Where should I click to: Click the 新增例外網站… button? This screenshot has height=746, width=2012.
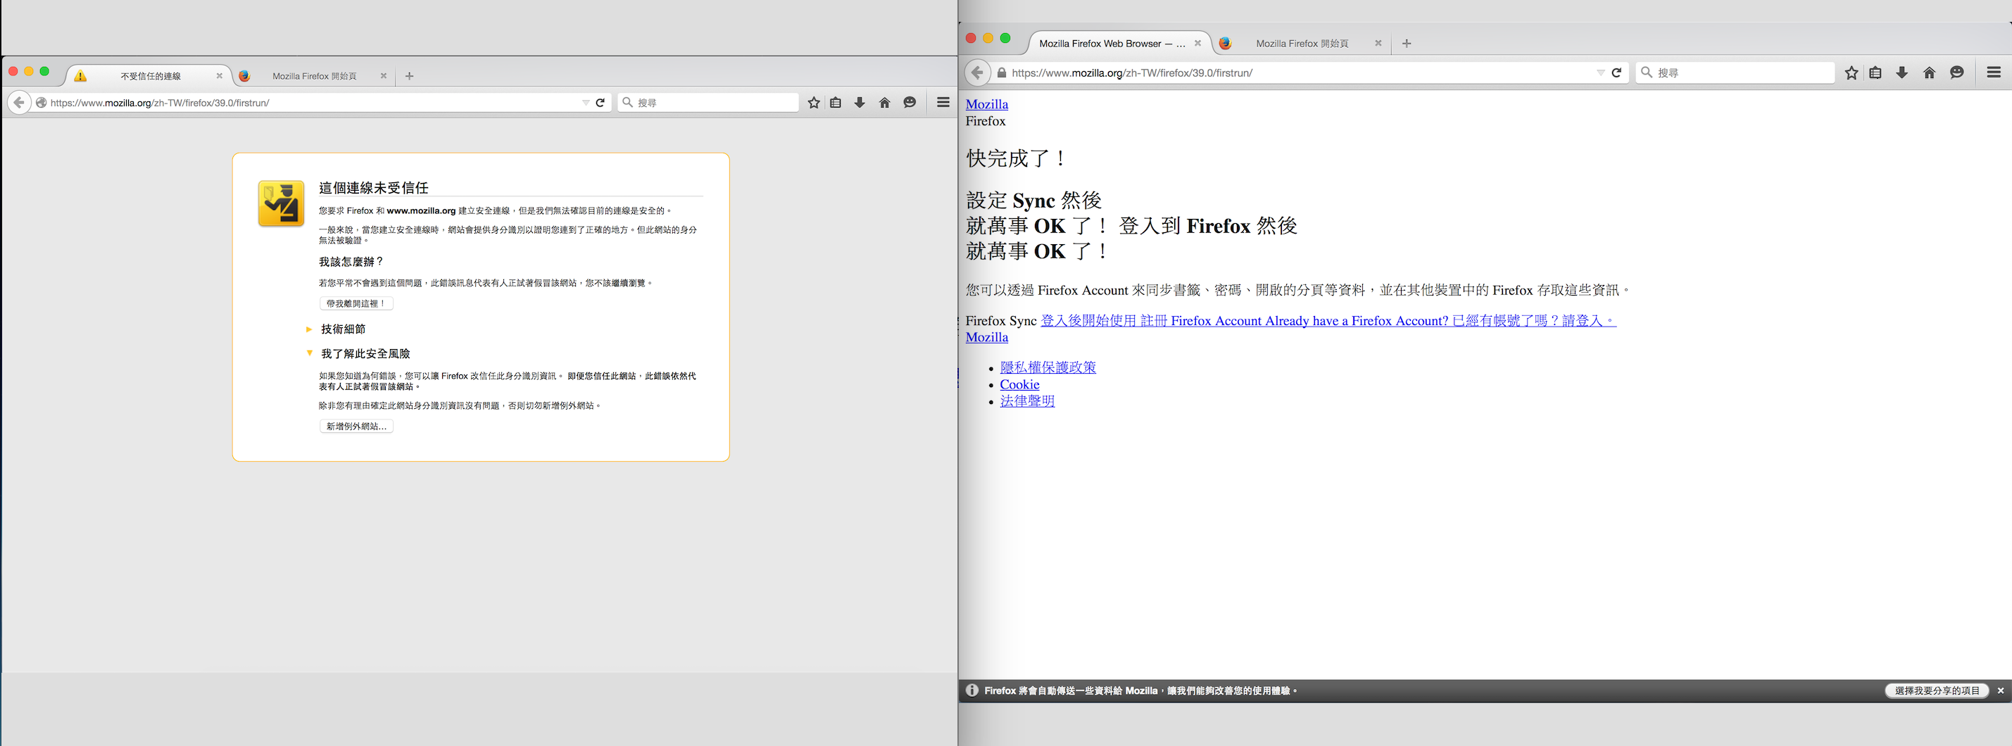(356, 426)
